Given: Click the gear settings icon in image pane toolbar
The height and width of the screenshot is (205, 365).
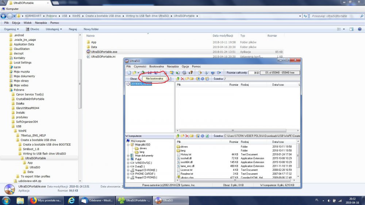Looking at the screenshot, I should pos(203,79).
